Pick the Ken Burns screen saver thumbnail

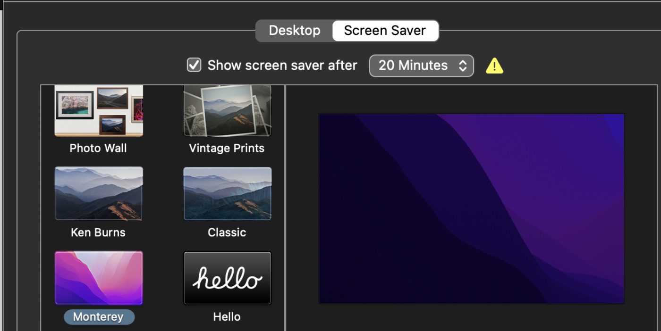pyautogui.click(x=99, y=193)
